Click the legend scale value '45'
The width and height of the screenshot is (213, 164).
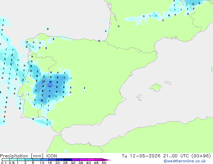(96, 163)
